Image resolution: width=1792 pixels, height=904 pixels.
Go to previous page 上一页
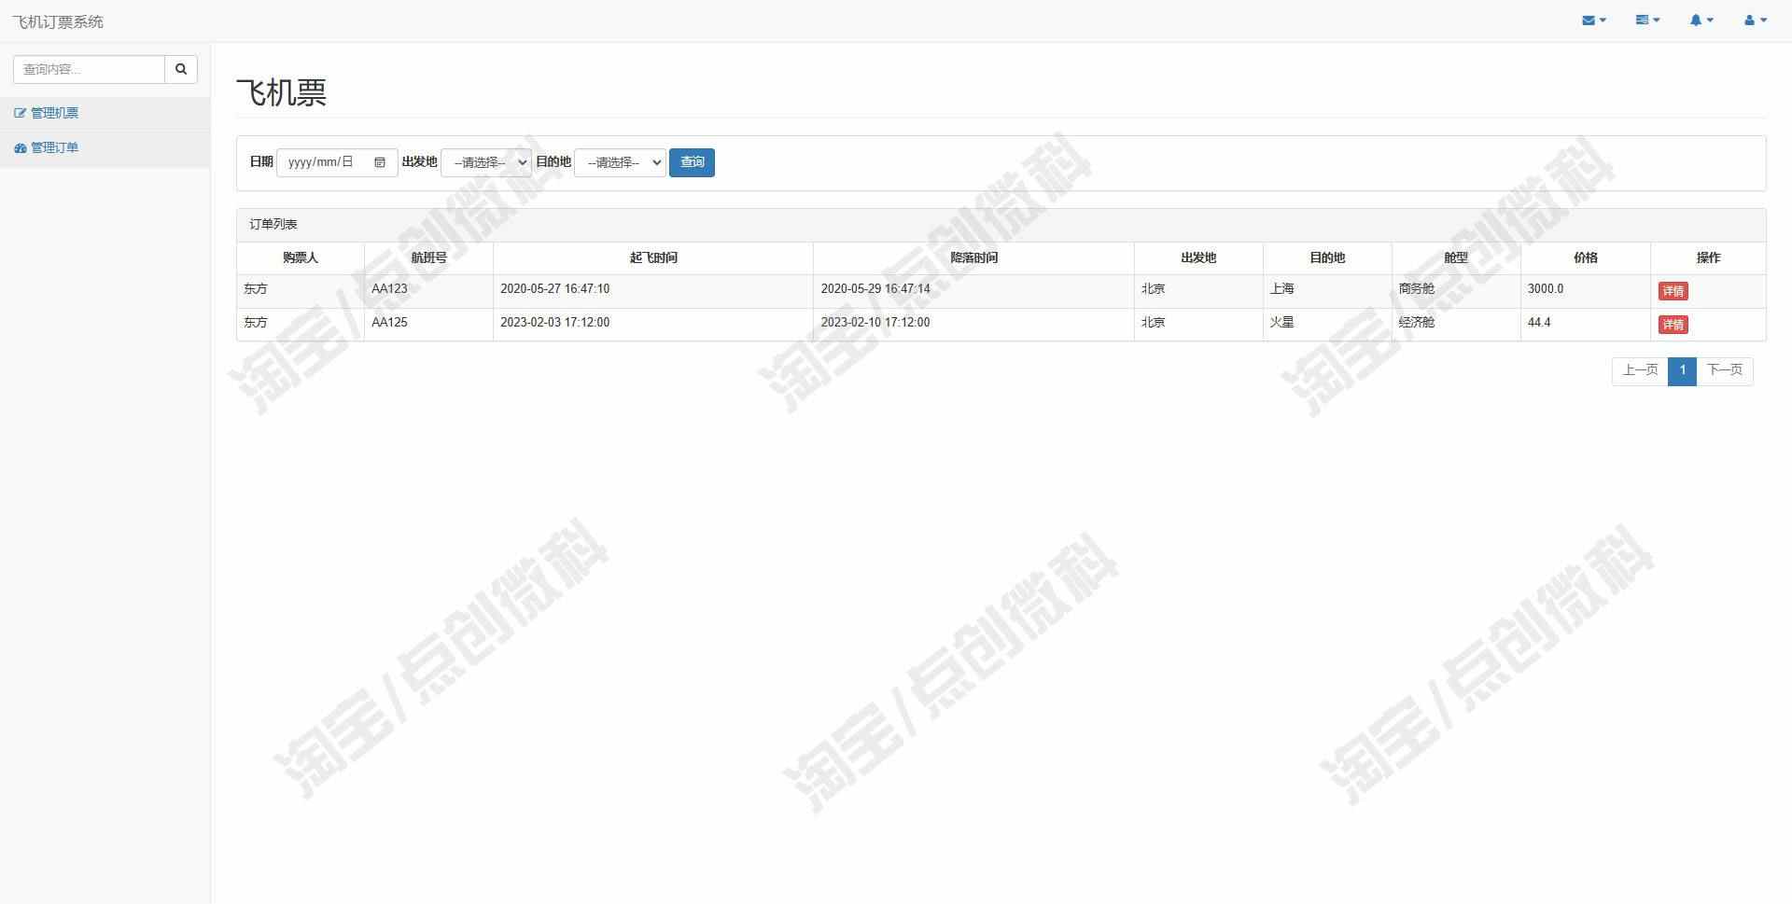(1640, 370)
